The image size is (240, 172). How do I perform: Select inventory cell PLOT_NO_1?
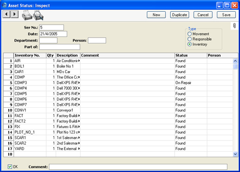pyautogui.click(x=30, y=132)
